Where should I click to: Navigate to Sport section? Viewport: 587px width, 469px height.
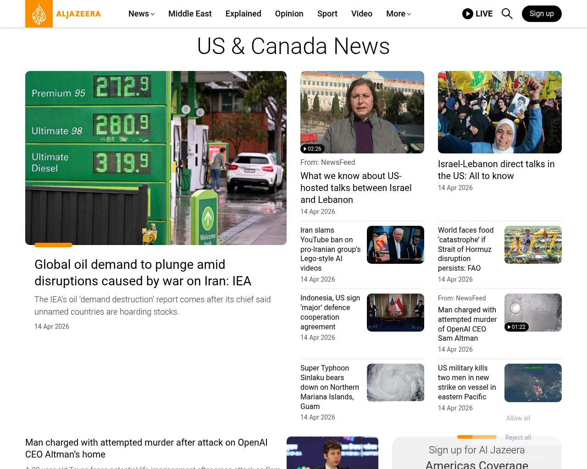(327, 14)
